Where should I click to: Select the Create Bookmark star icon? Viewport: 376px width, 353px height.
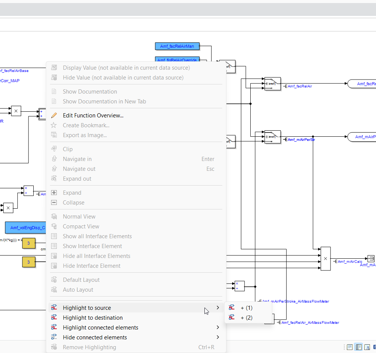coord(54,125)
